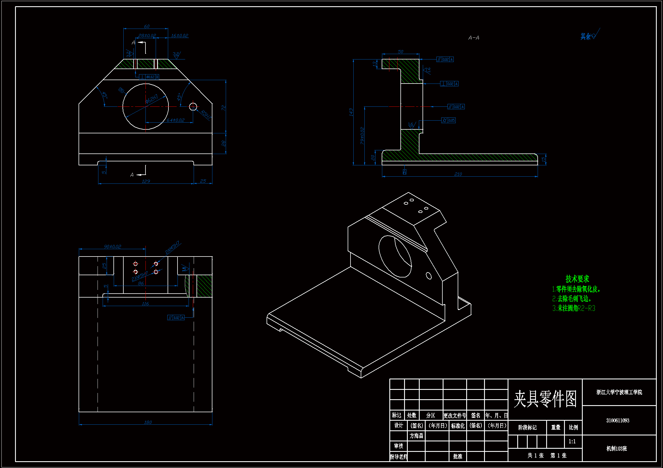The image size is (663, 468).
Task: Click the 210 length dimension text
Action: (458, 174)
